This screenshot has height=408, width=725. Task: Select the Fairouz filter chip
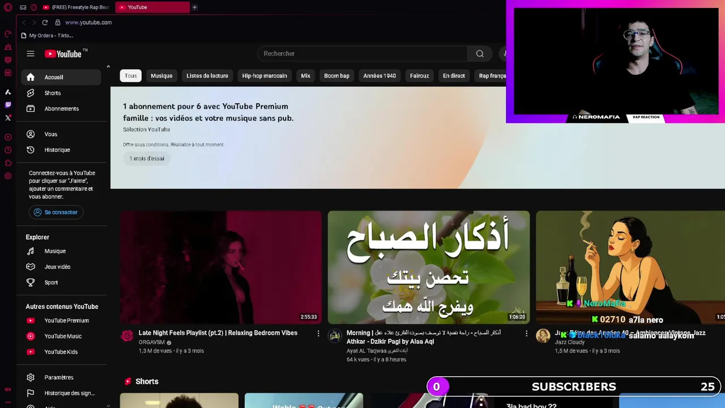coord(420,76)
